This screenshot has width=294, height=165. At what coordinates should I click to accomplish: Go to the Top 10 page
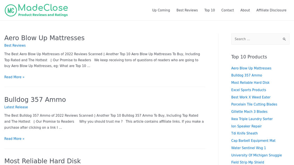click(x=210, y=10)
